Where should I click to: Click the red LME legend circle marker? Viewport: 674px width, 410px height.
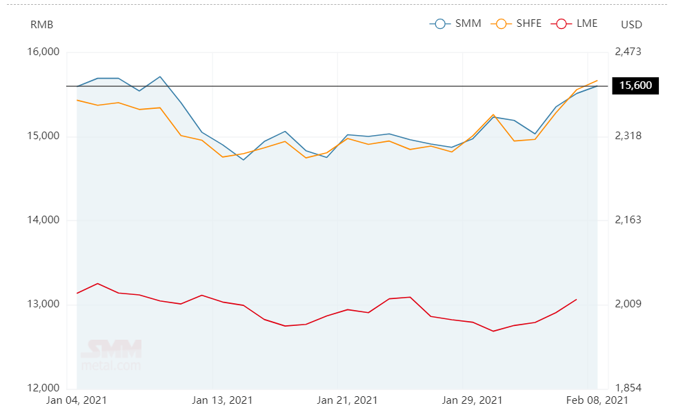[560, 24]
